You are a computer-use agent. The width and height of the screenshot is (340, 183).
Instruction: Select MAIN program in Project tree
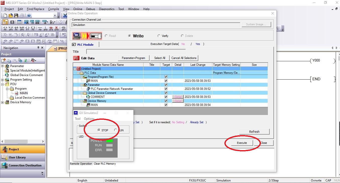tap(24, 93)
